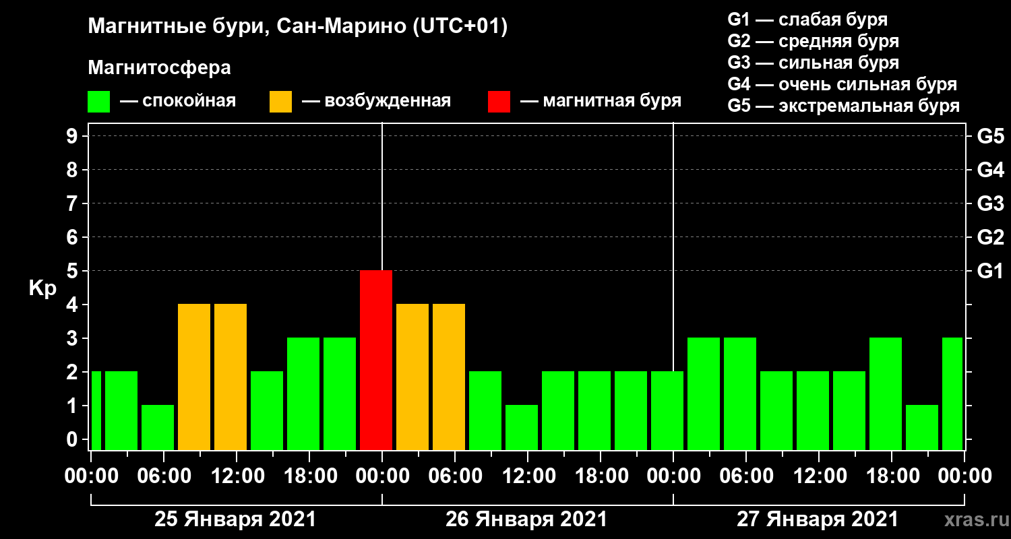Click the orange bar spanning 06:00 on 26 January
Viewport: 1011px width, 539px height.
449,377
